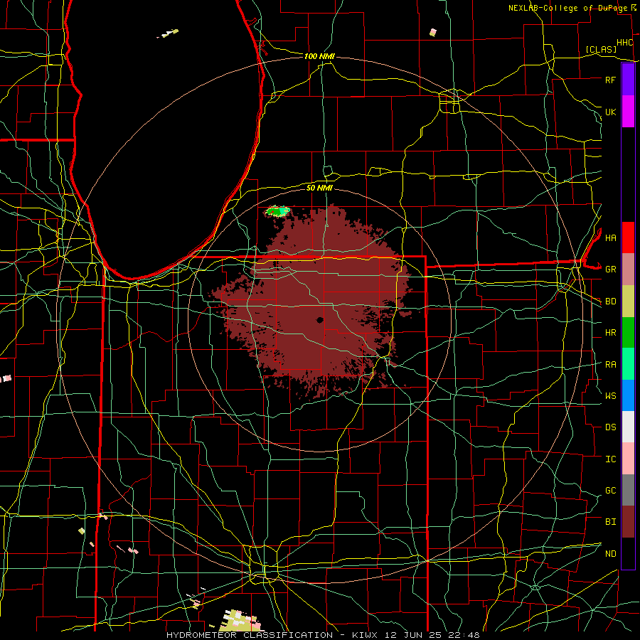This screenshot has width=640, height=640.
Task: Click the GR legend label
Action: pos(610,270)
